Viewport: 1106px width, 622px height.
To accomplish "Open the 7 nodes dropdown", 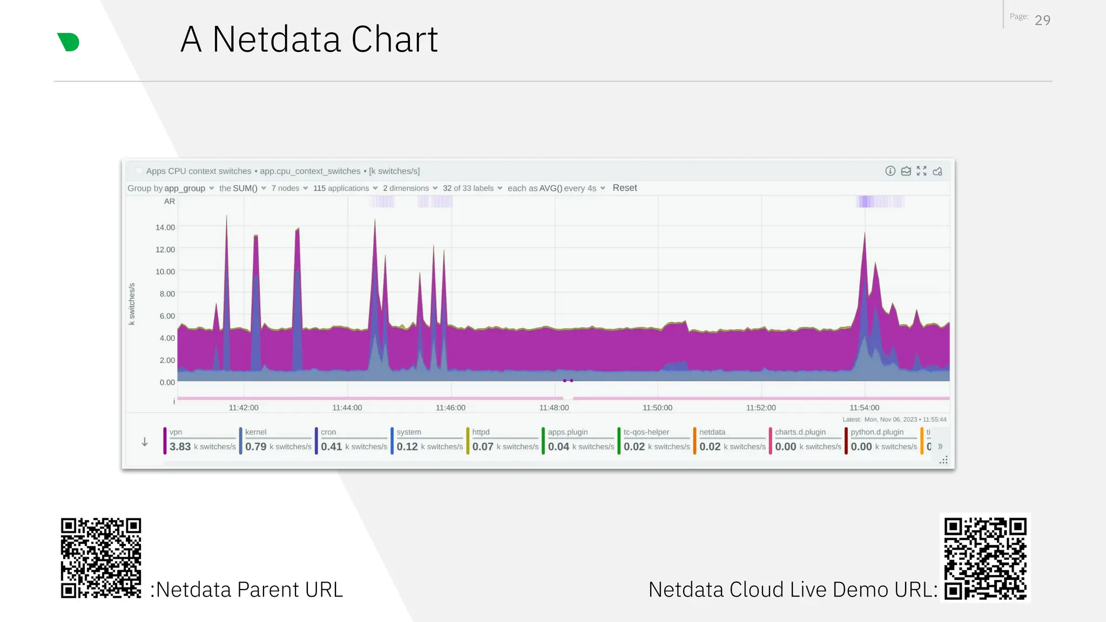I will click(x=289, y=188).
